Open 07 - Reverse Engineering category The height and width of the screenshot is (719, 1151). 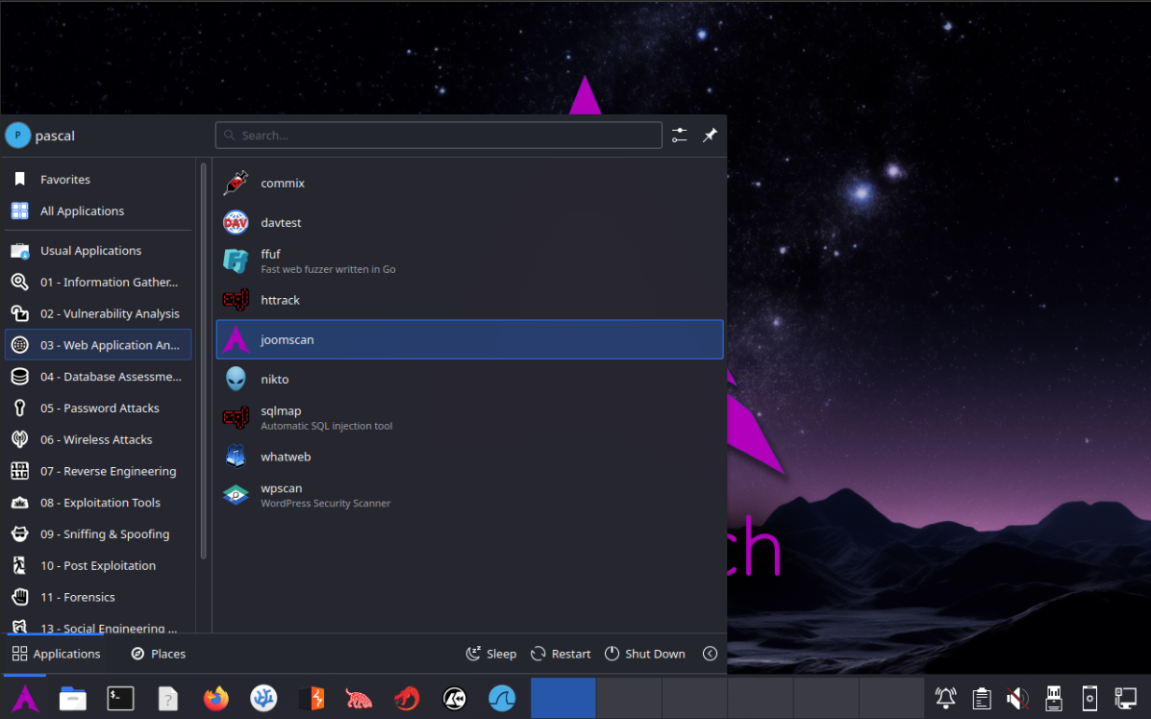point(98,471)
